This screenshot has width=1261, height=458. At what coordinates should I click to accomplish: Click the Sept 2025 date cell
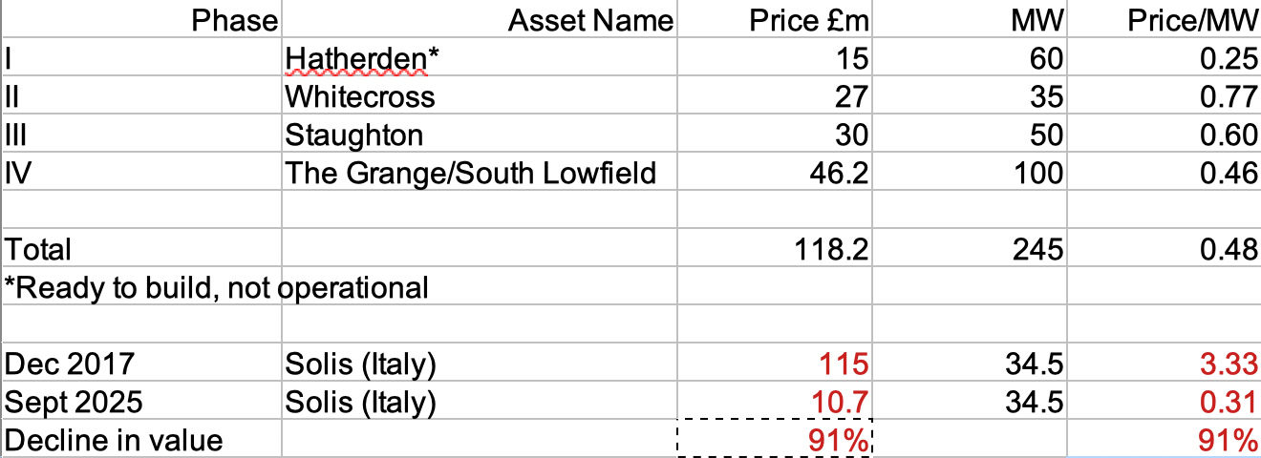coord(74,403)
